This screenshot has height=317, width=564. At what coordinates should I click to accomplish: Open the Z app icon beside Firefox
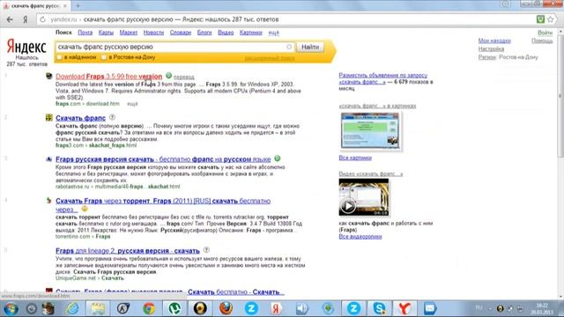tap(251, 308)
